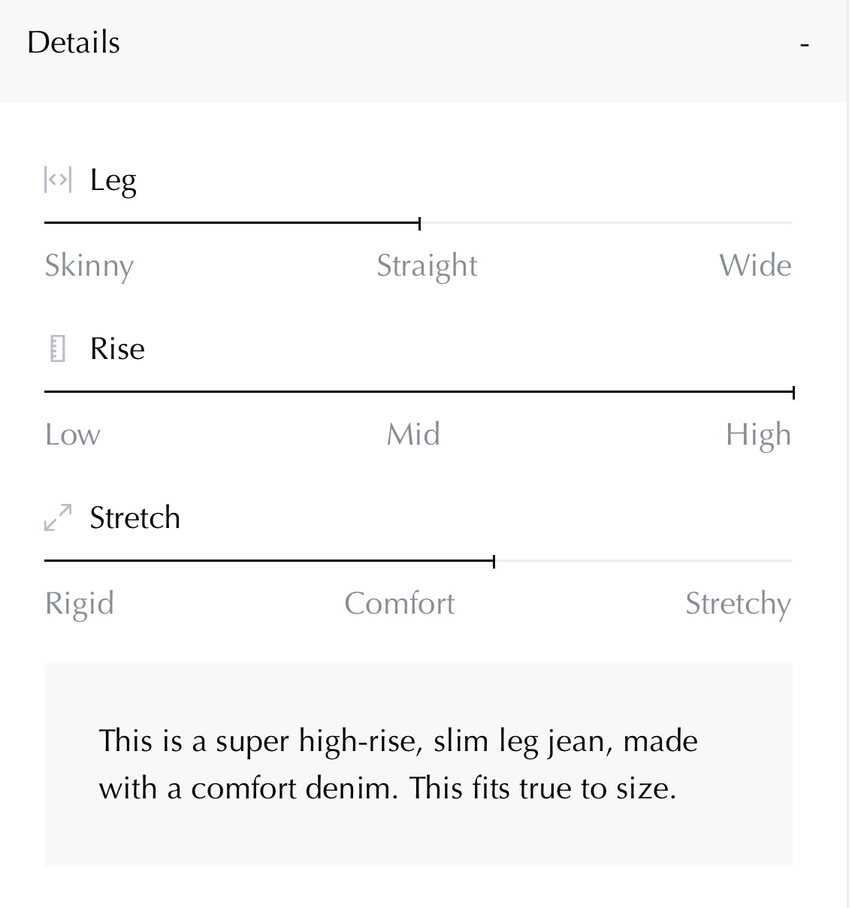
Task: Click the Leg heading text
Action: (113, 181)
